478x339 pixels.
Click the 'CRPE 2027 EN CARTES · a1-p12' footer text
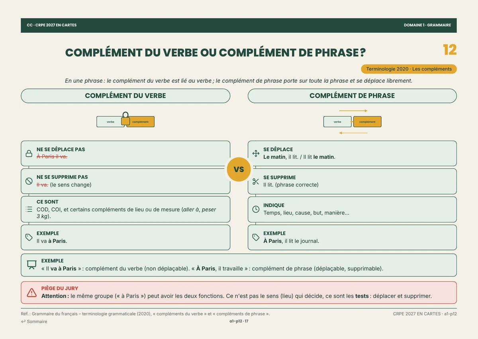tap(425, 314)
